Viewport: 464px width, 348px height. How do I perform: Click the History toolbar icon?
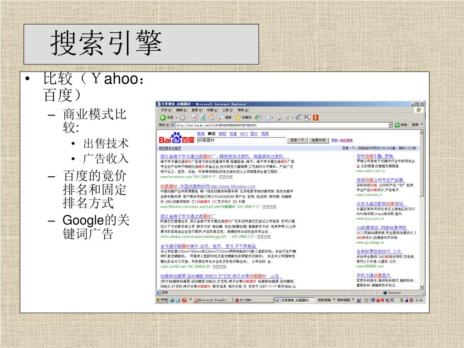[x=258, y=117]
